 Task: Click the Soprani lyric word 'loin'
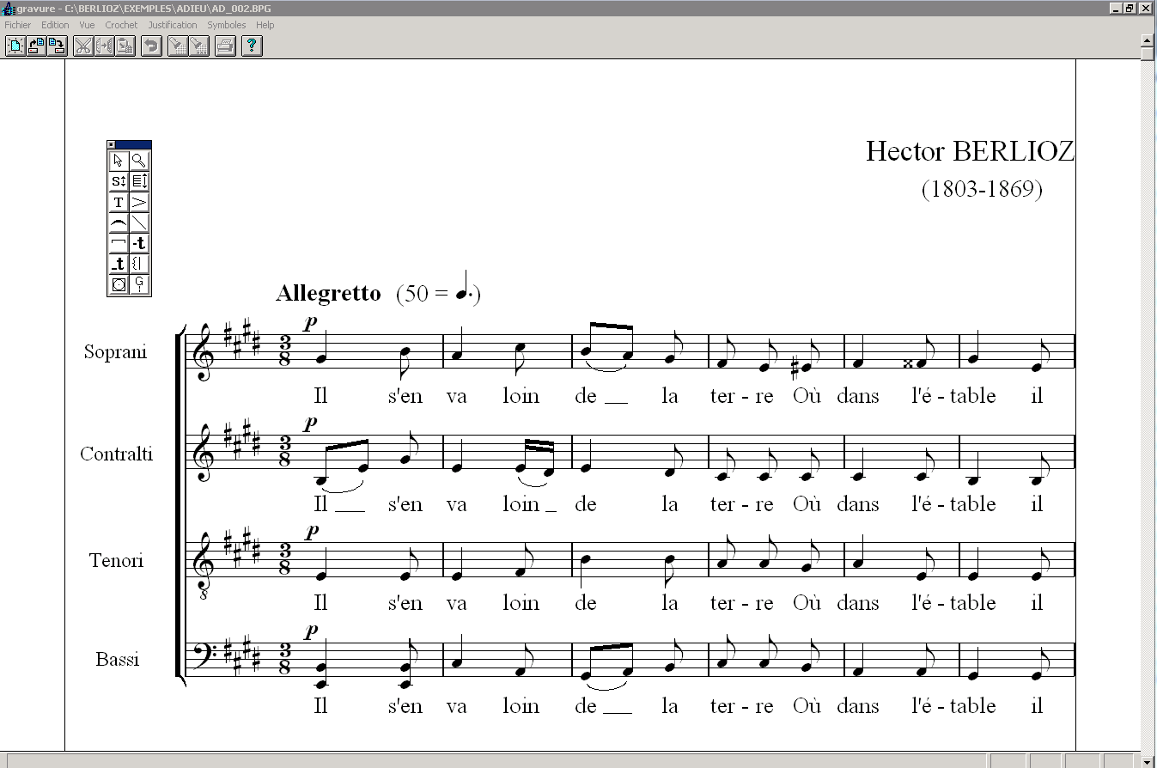point(521,396)
